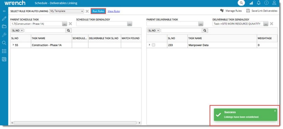
Task: Click Manage Rules
Action: coord(231,11)
